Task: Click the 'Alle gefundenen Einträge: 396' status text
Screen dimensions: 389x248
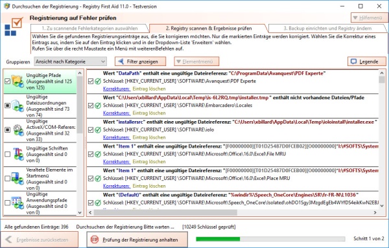Action: pos(36,227)
